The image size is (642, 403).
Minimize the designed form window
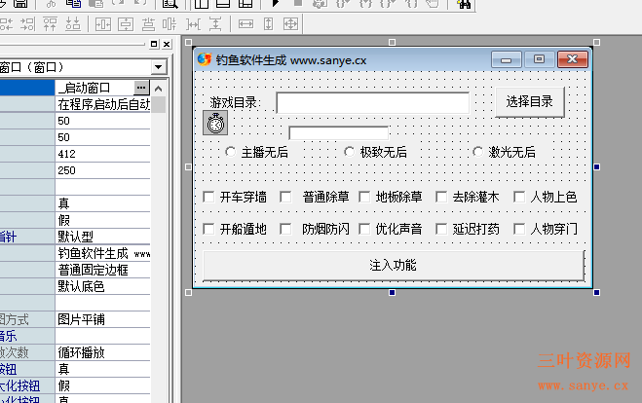(x=507, y=59)
